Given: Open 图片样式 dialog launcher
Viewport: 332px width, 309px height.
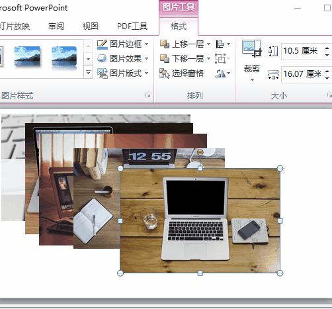Looking at the screenshot, I should coord(147,95).
